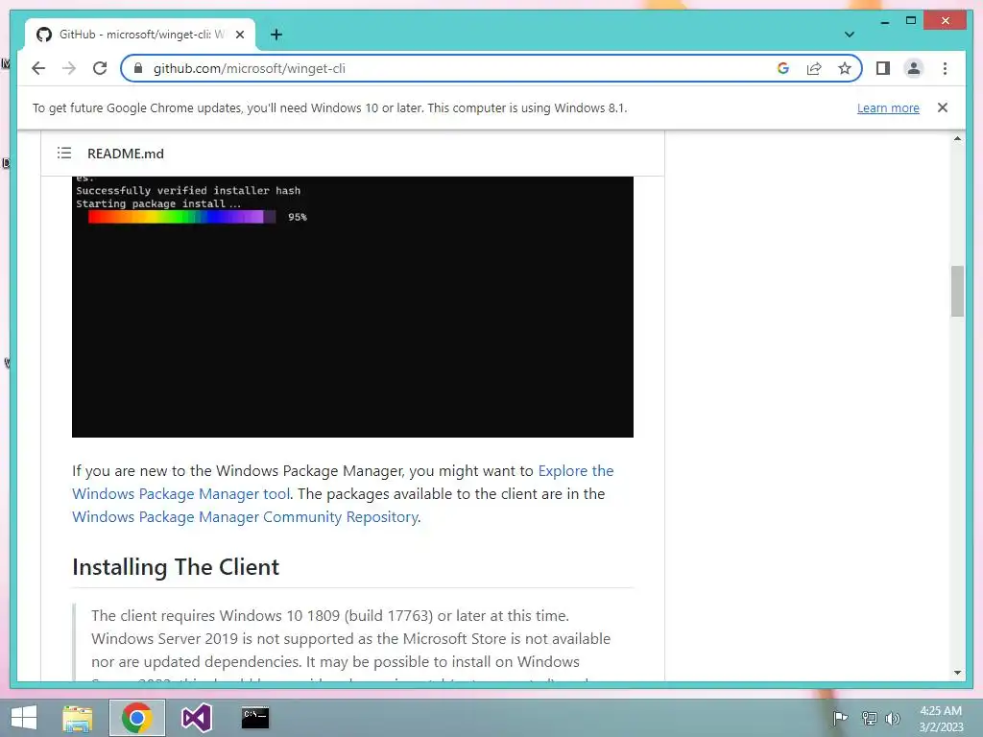Open Windows Package Manager Community Repository link
Viewport: 983px width, 737px height.
[245, 517]
